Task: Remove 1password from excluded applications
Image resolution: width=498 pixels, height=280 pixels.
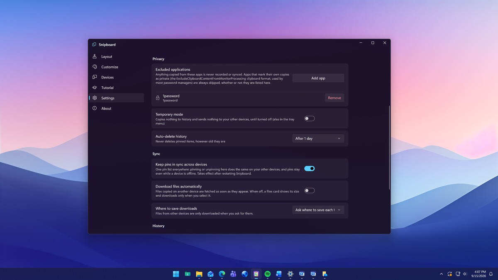Action: (x=334, y=98)
